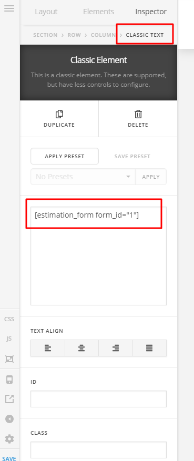Switch to the Layout tab
Image resolution: width=194 pixels, height=461 pixels.
click(46, 12)
